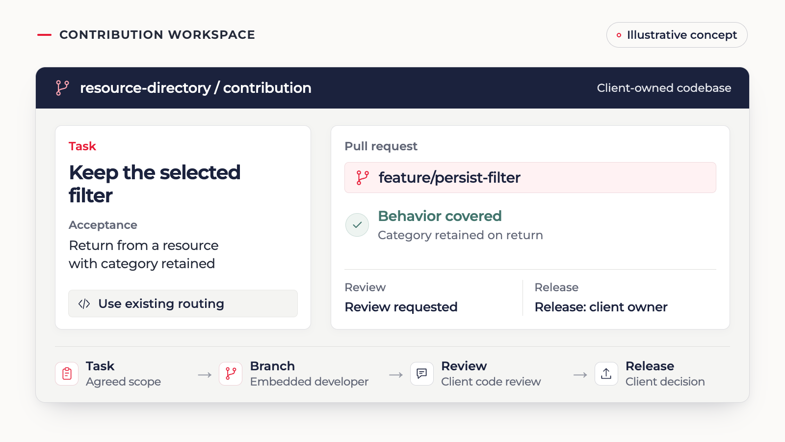The image size is (785, 442).
Task: Open the Illustrative concept badge
Action: (677, 35)
